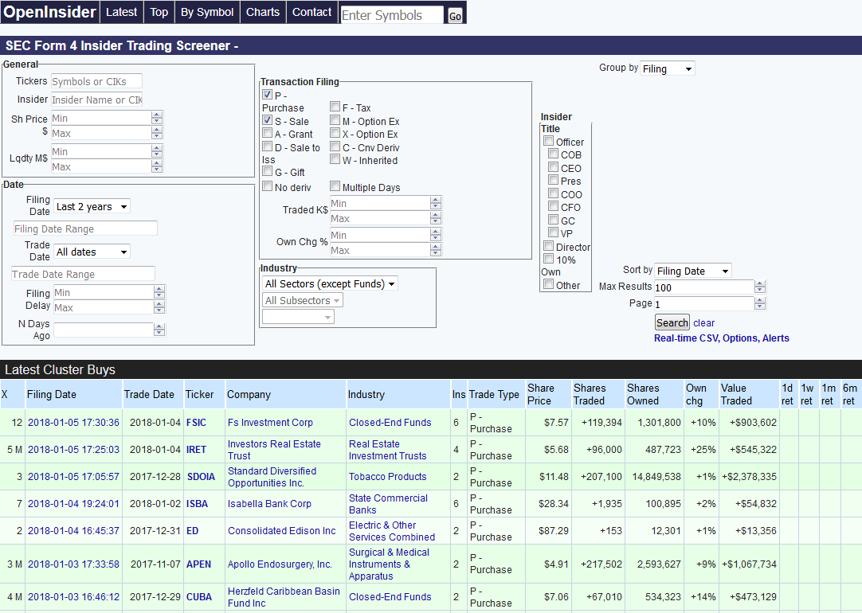Click the Traded K$ Min stepper
The height and width of the screenshot is (613, 862).
436,203
